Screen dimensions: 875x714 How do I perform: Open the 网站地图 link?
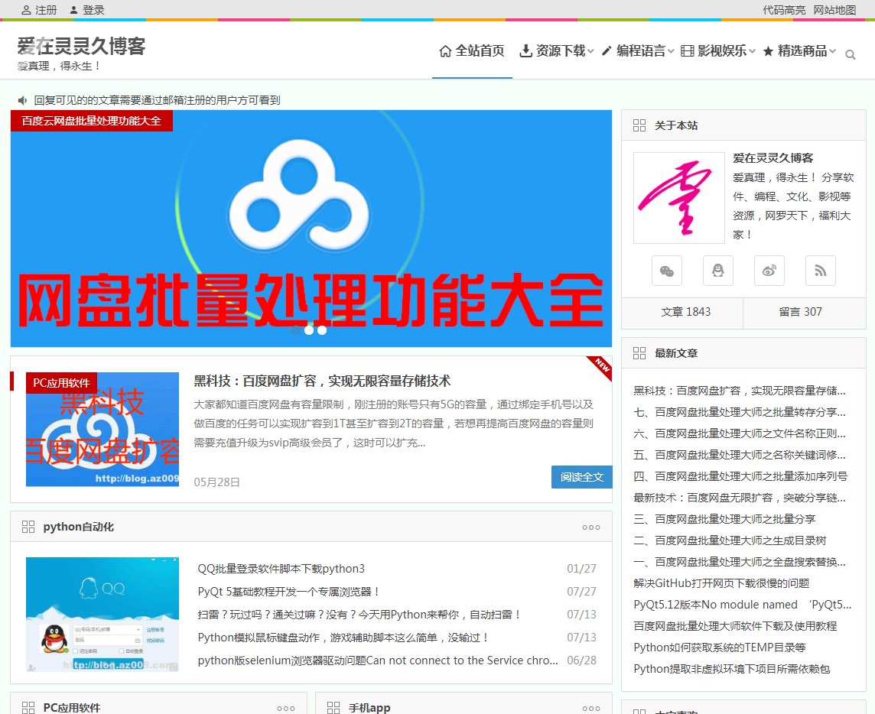pos(834,10)
